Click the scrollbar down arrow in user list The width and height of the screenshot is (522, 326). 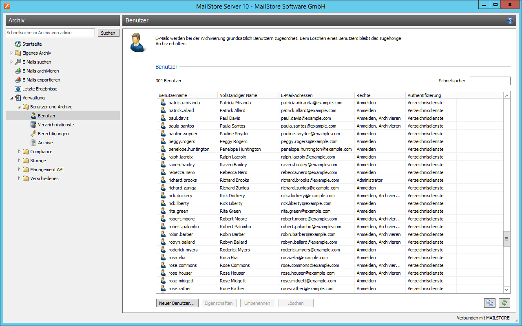(x=507, y=290)
